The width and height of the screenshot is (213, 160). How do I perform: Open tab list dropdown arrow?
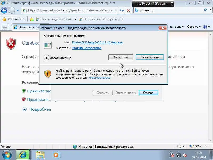10,27
